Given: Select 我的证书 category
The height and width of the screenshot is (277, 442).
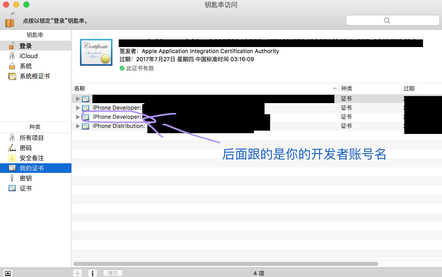Looking at the screenshot, I should pyautogui.click(x=36, y=168).
